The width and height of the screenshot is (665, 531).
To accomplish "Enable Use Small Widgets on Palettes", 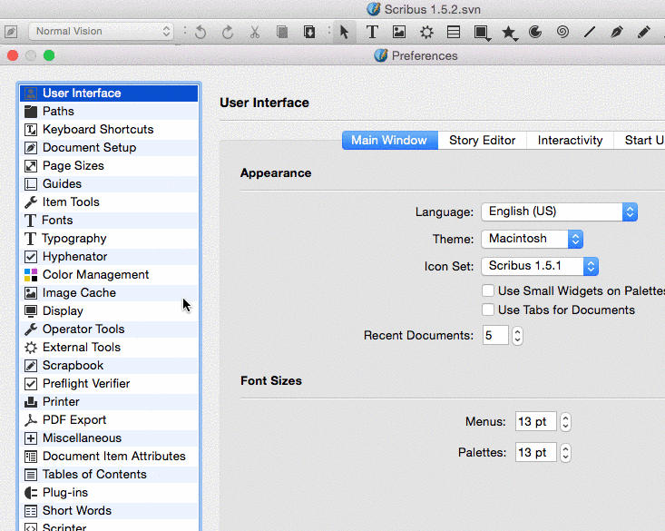I will [x=489, y=291].
